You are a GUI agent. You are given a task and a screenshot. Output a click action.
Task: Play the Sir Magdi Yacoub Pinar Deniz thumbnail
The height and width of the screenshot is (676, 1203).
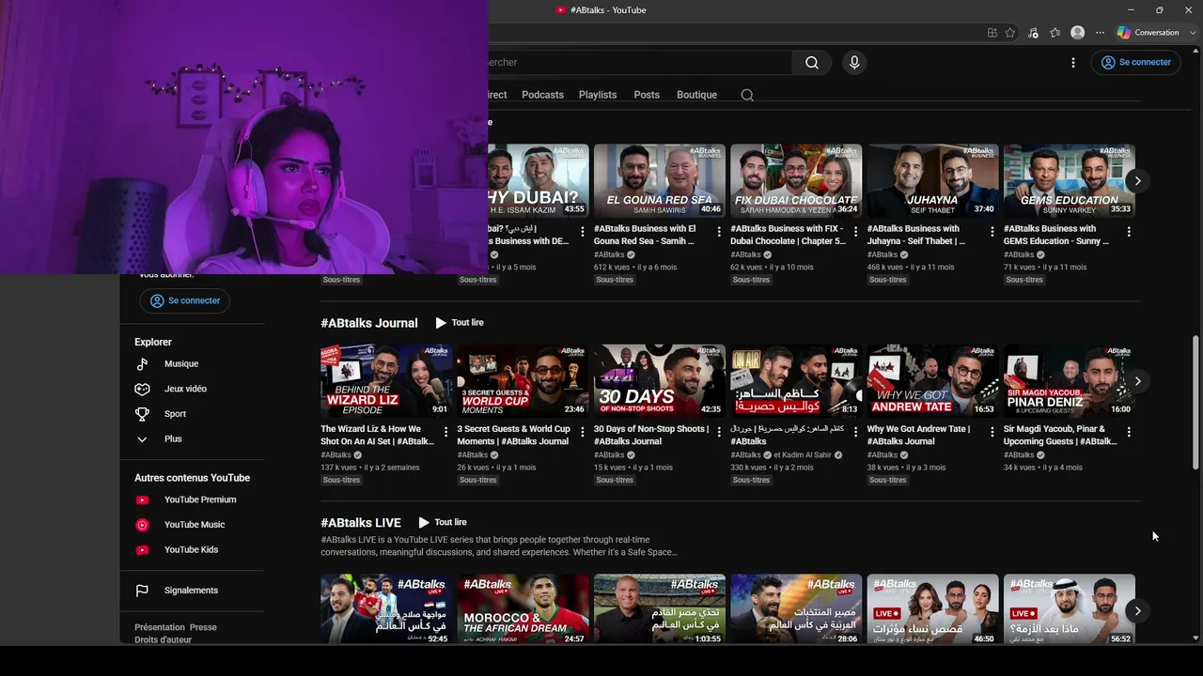tap(1070, 381)
